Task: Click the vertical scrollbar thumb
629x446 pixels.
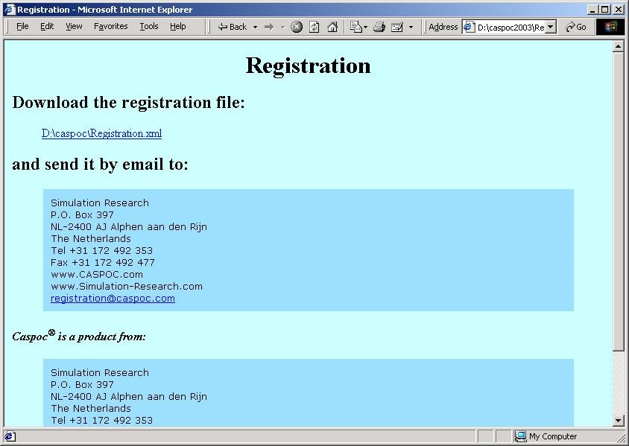Action: (x=618, y=202)
